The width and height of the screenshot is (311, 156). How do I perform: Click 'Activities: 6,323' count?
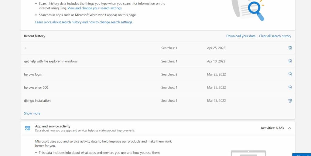coord(272,128)
